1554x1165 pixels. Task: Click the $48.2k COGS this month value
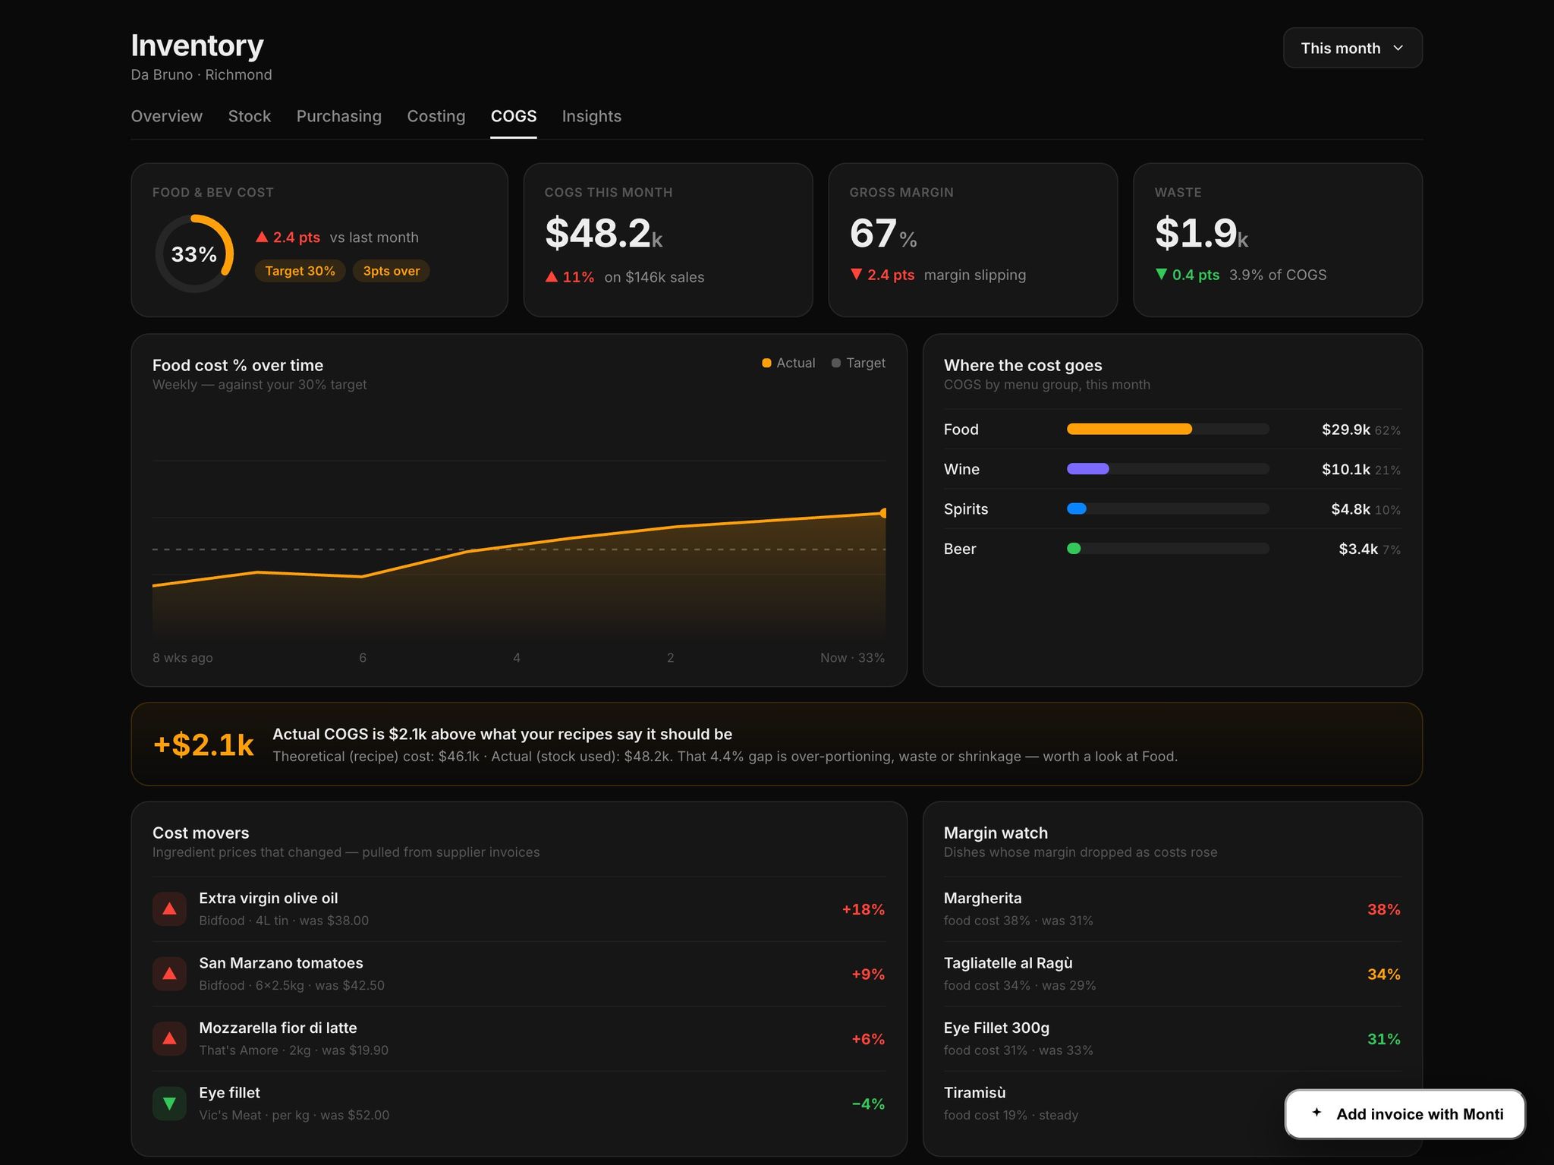604,232
